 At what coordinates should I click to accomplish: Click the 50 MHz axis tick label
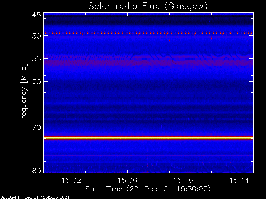pyautogui.click(x=37, y=36)
